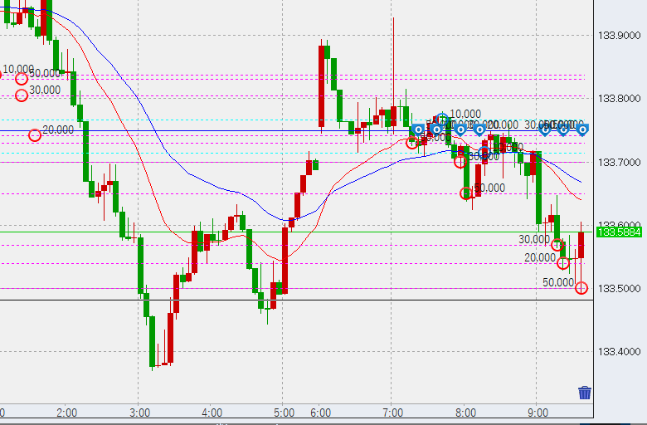Click the first blue shield in the right-hand trio
The width and height of the screenshot is (647, 425).
pos(545,129)
